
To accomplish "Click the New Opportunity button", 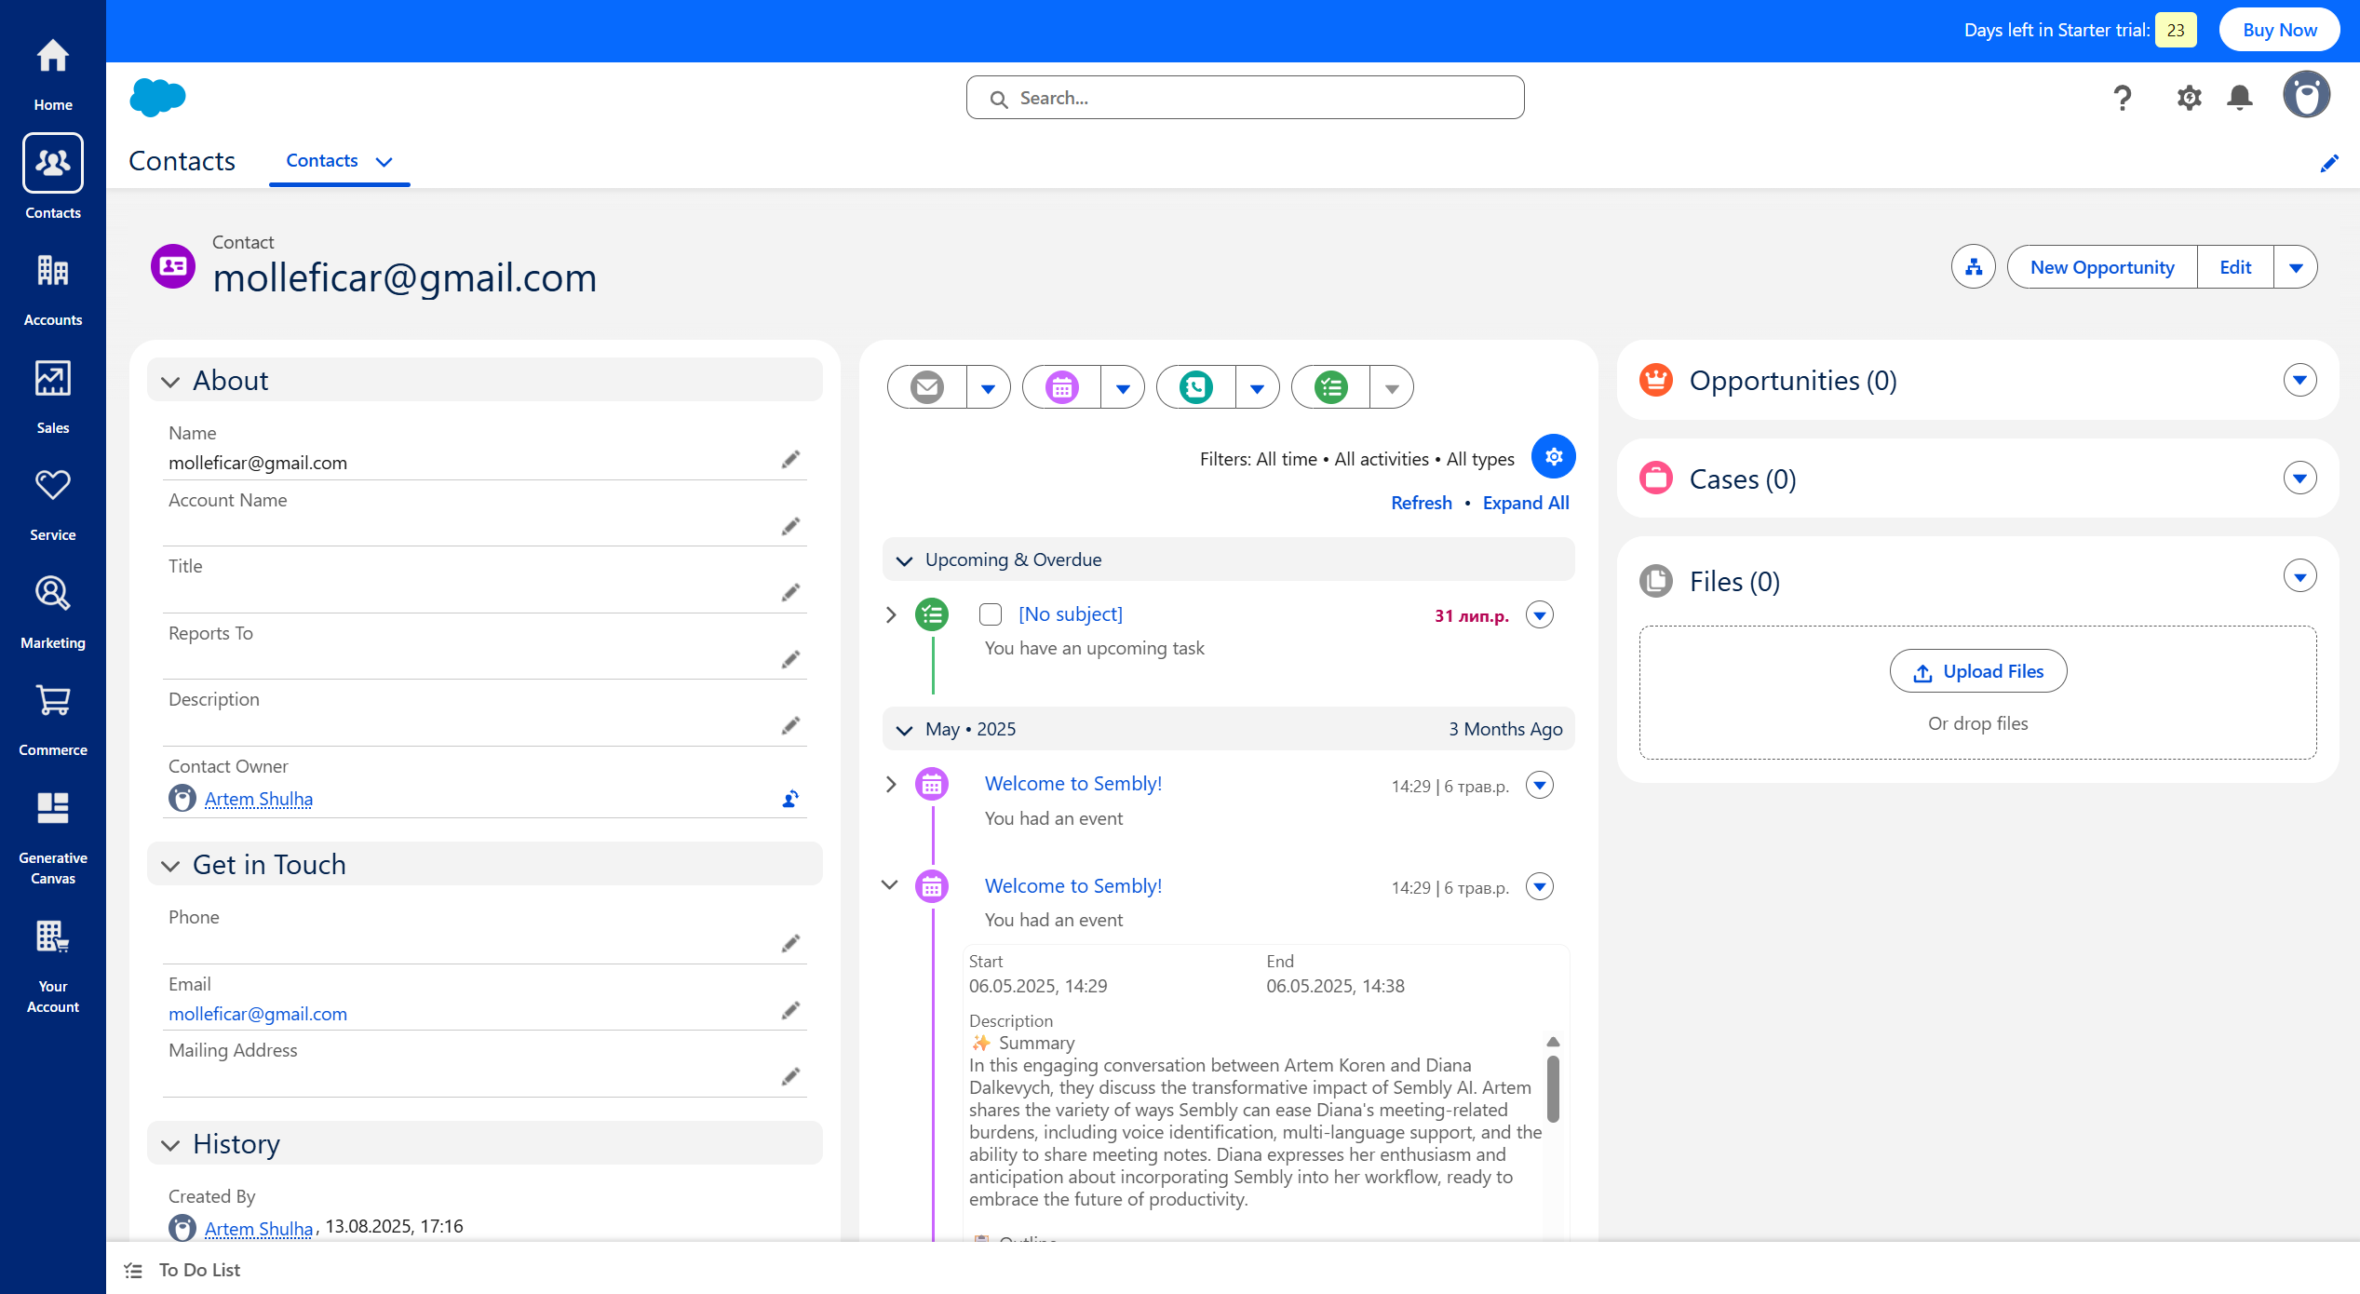I will point(2101,268).
